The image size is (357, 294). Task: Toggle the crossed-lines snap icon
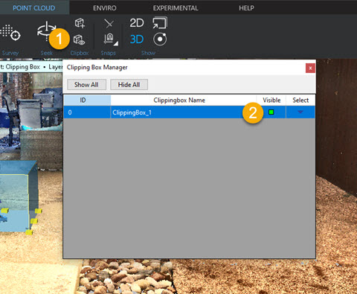click(x=109, y=24)
